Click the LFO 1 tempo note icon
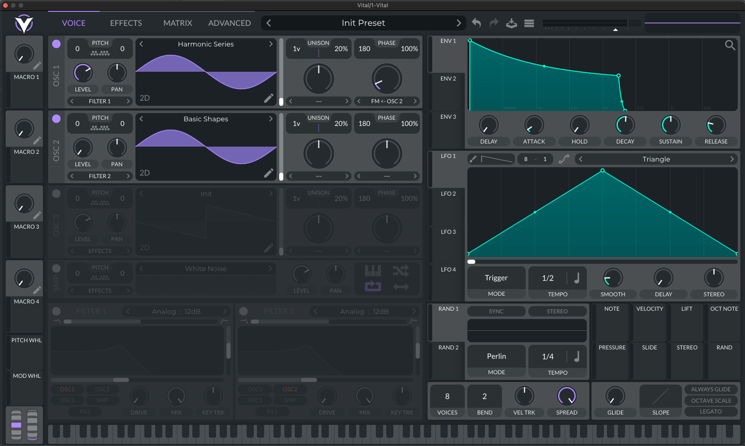 577,278
